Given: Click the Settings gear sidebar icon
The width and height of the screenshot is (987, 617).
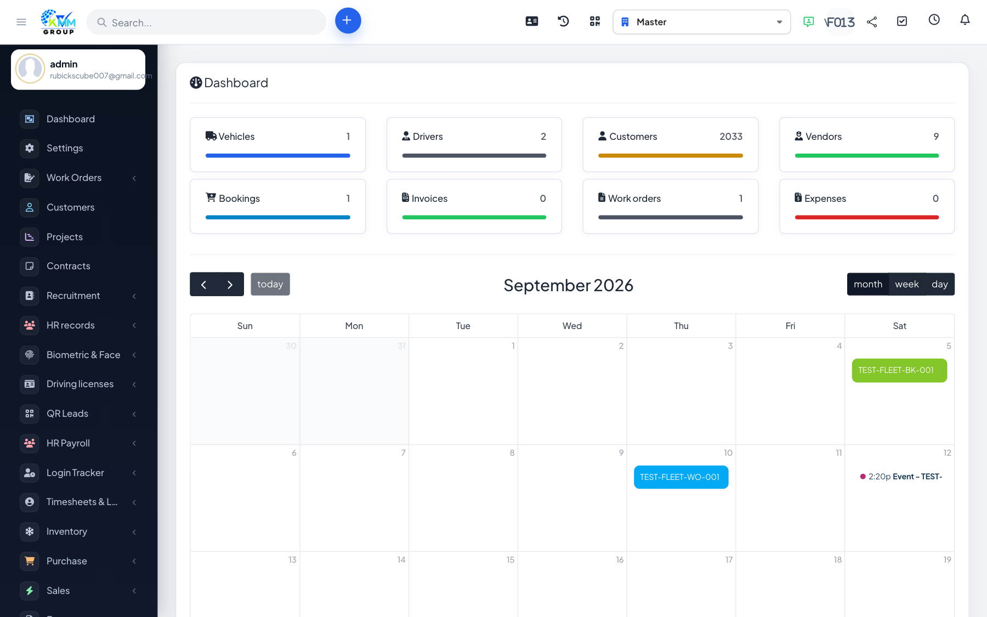Looking at the screenshot, I should (x=30, y=148).
